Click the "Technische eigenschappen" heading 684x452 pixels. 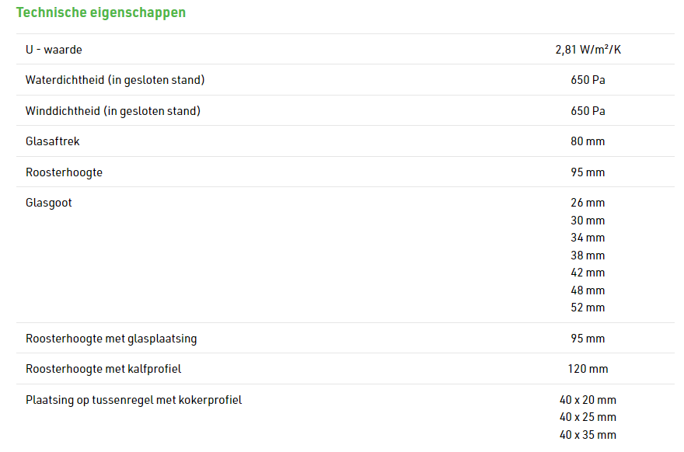click(x=101, y=12)
